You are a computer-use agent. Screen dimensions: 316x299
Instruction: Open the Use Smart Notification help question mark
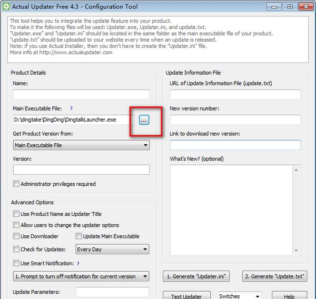click(78, 264)
